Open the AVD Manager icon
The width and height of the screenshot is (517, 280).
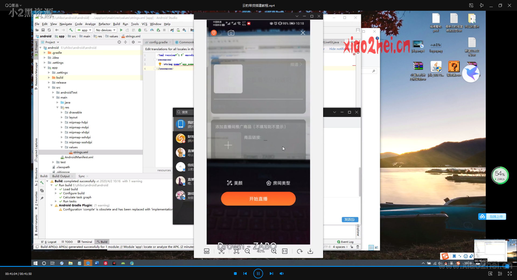[178, 30]
